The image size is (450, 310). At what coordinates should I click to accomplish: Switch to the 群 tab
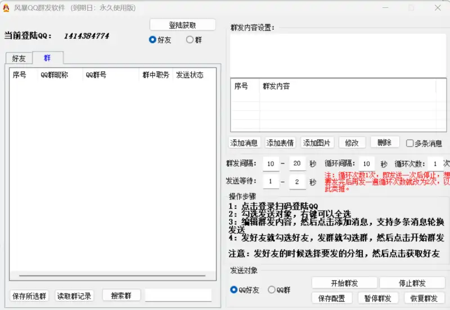click(47, 58)
